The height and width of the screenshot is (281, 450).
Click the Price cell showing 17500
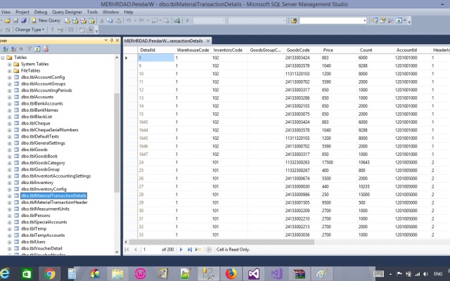click(x=339, y=162)
